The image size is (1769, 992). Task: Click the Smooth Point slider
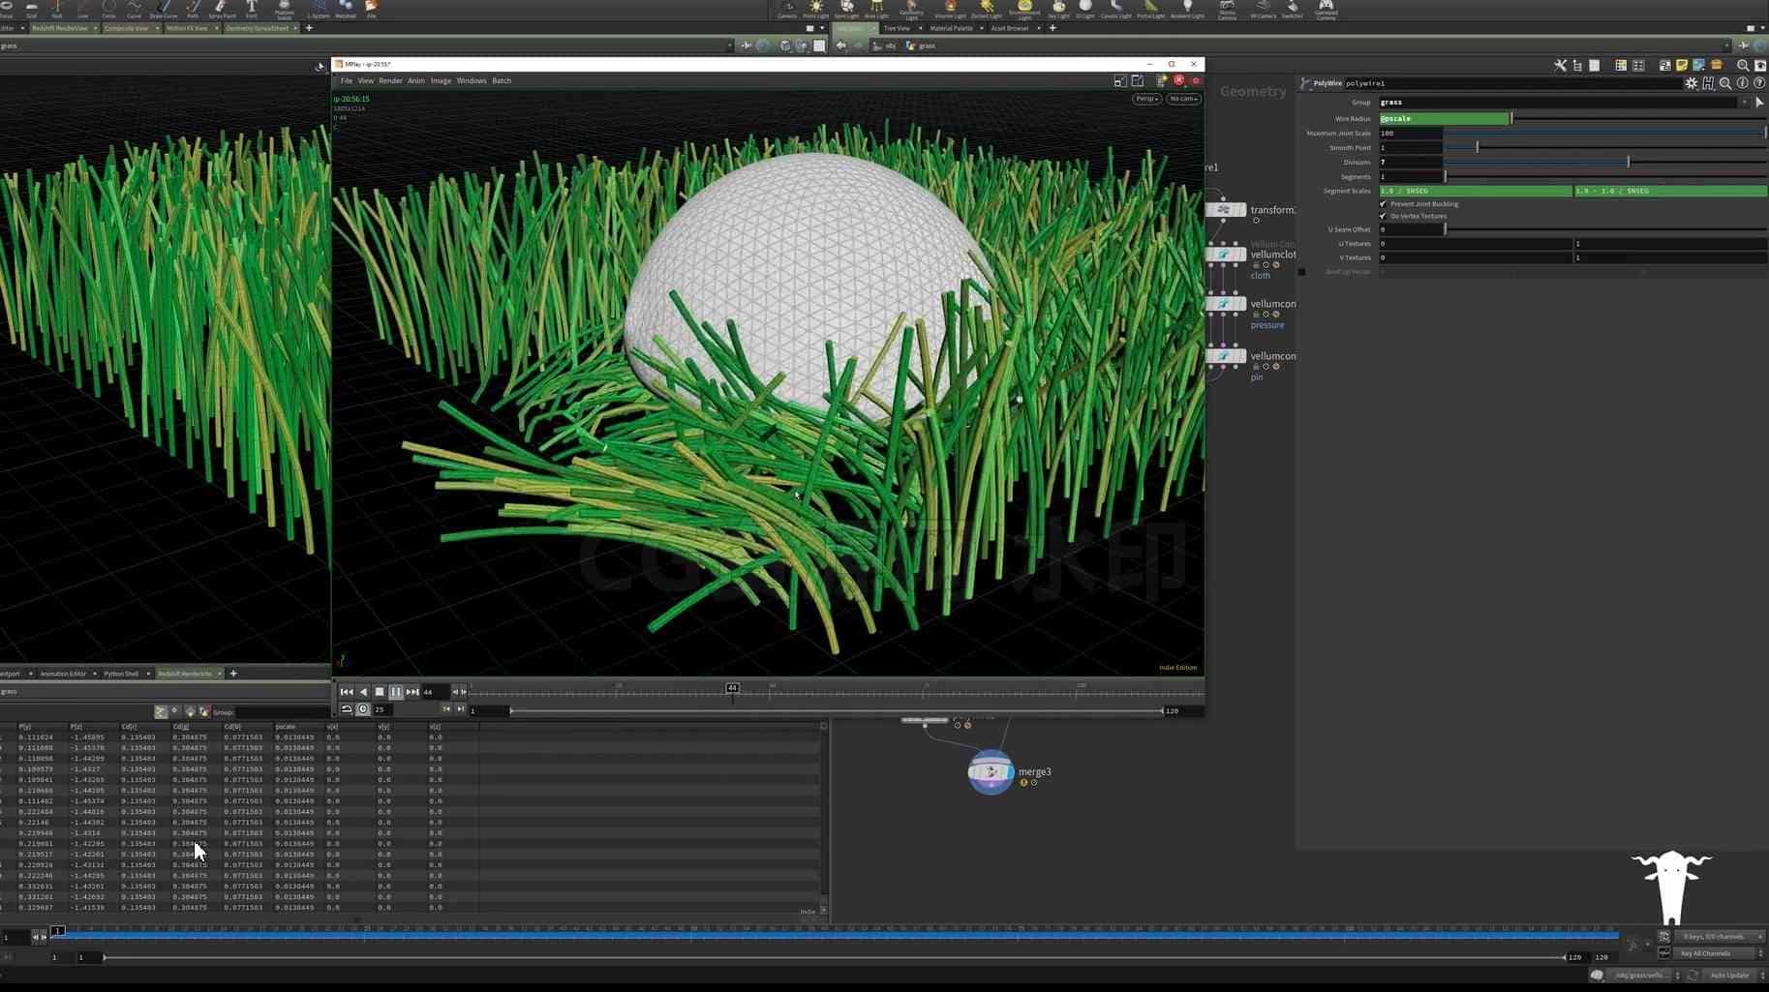point(1605,148)
